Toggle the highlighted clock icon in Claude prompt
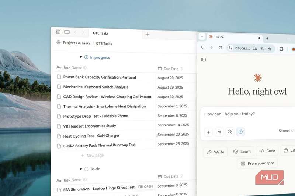The height and width of the screenshot is (196, 295). tap(240, 132)
